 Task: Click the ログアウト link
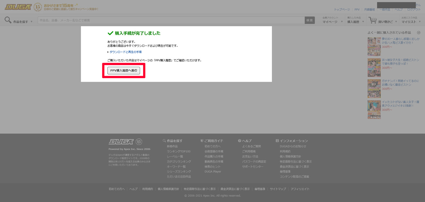(x=414, y=10)
